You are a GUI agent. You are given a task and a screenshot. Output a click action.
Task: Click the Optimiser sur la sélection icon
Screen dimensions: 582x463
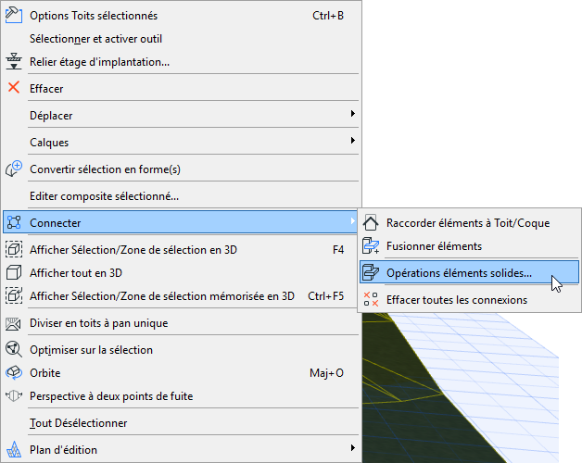click(14, 349)
